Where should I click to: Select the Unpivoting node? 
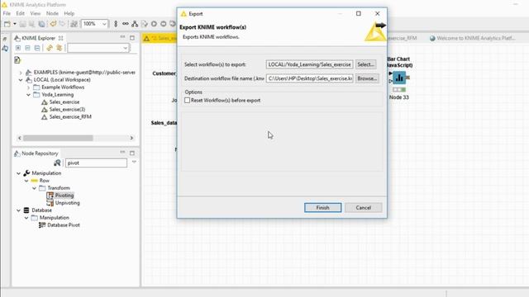pyautogui.click(x=68, y=203)
